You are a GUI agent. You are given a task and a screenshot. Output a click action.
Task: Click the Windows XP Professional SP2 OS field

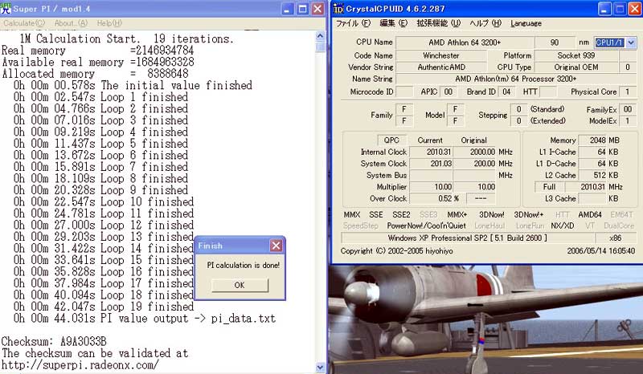tap(468, 238)
